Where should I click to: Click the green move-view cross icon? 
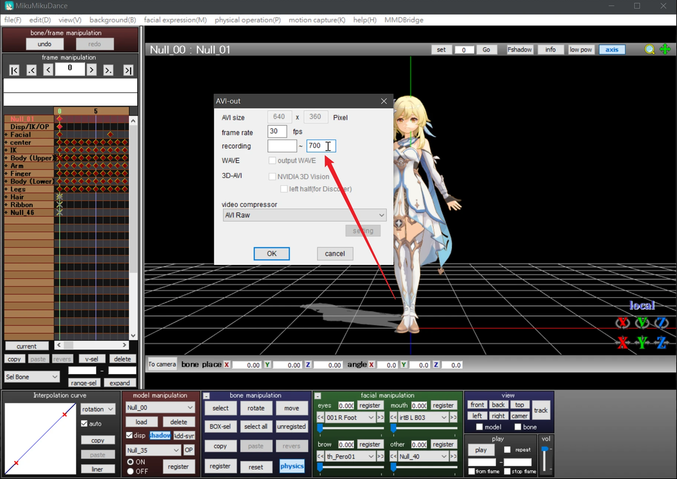click(x=665, y=49)
